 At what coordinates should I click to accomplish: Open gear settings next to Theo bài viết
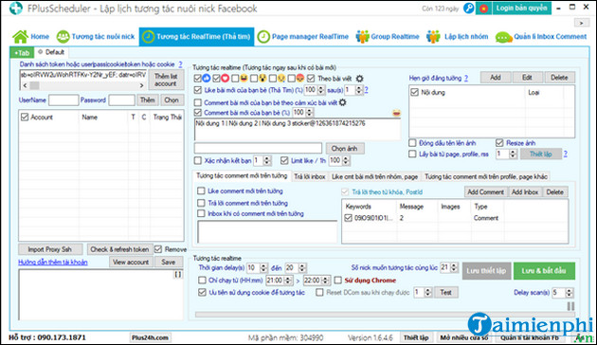[x=359, y=79]
